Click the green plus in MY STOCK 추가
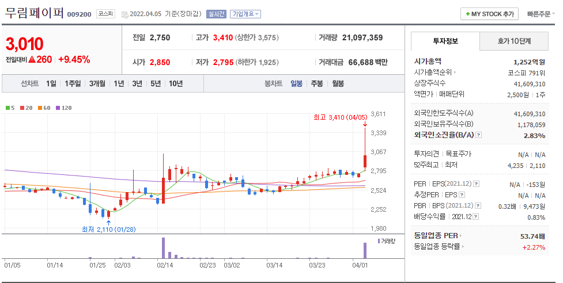 click(x=467, y=14)
